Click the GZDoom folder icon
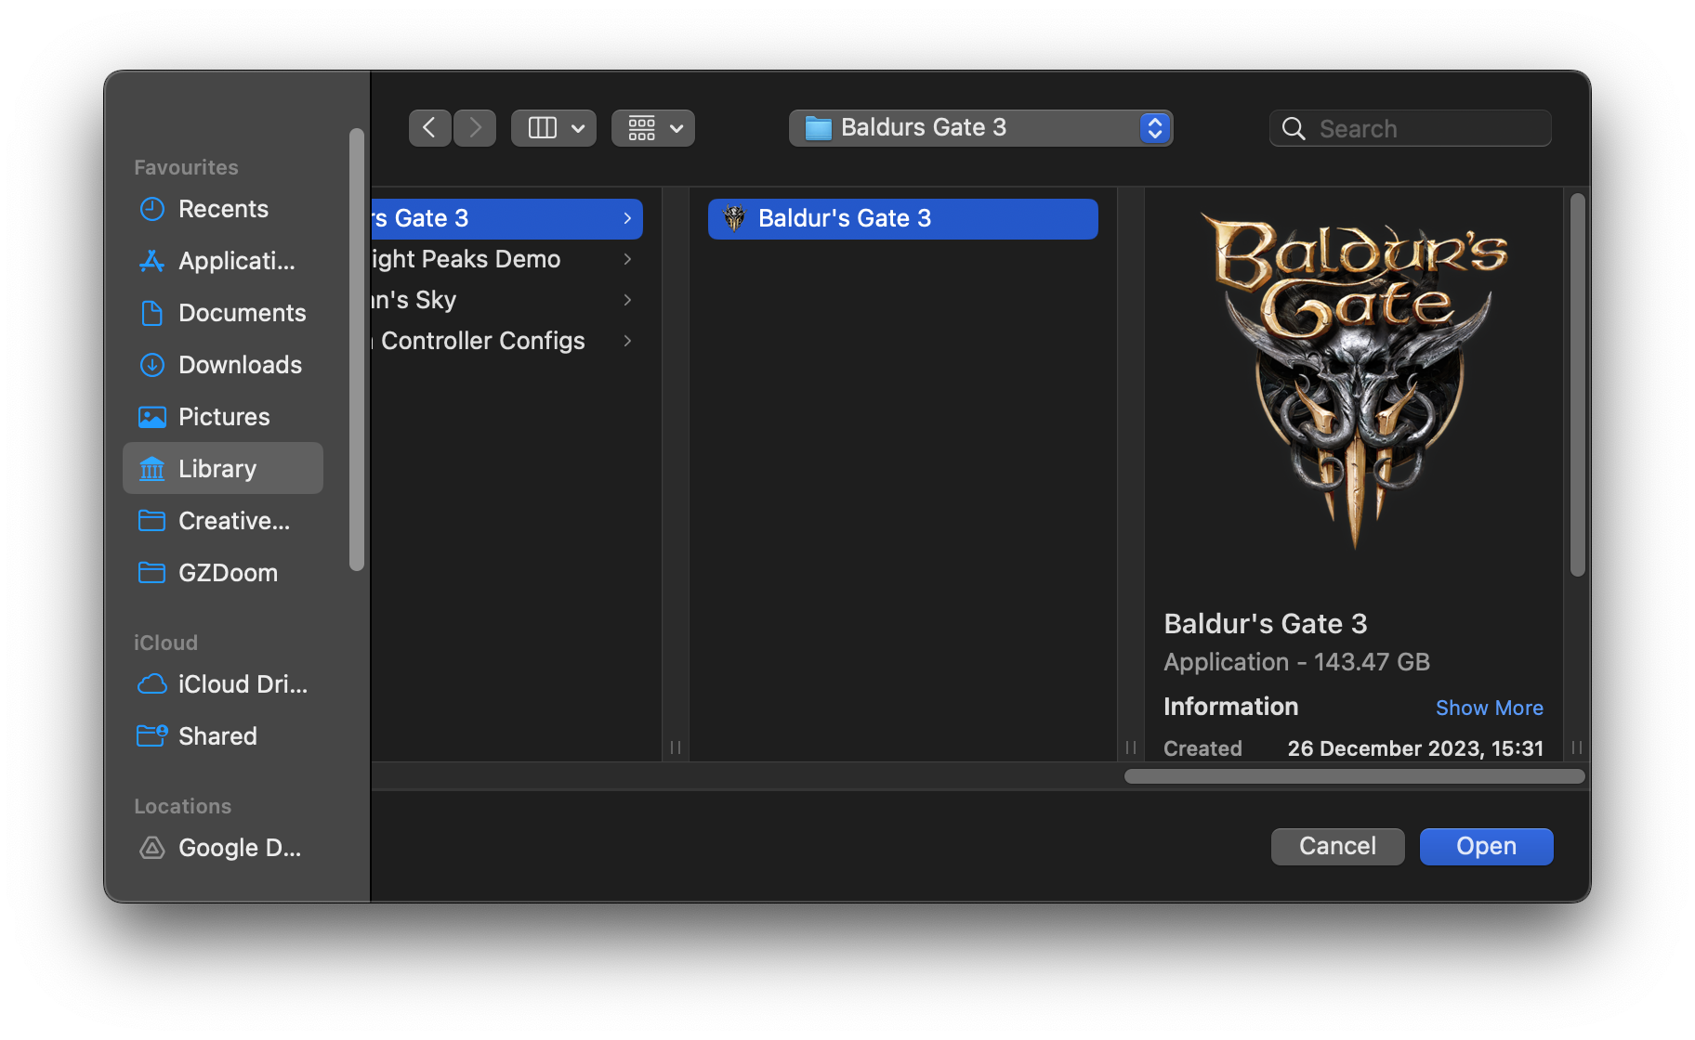Image resolution: width=1695 pixels, height=1040 pixels. (151, 573)
